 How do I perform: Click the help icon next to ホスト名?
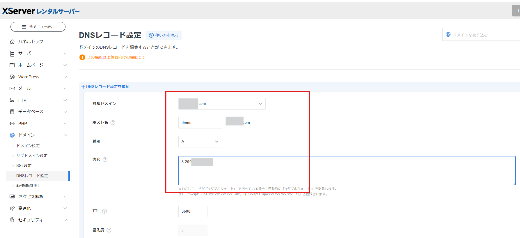113,123
